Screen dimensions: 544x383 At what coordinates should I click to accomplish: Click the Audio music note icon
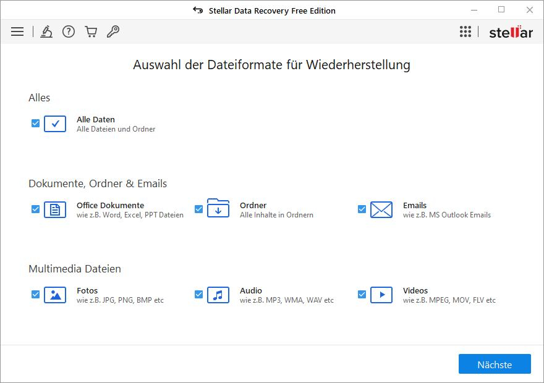pyautogui.click(x=218, y=295)
